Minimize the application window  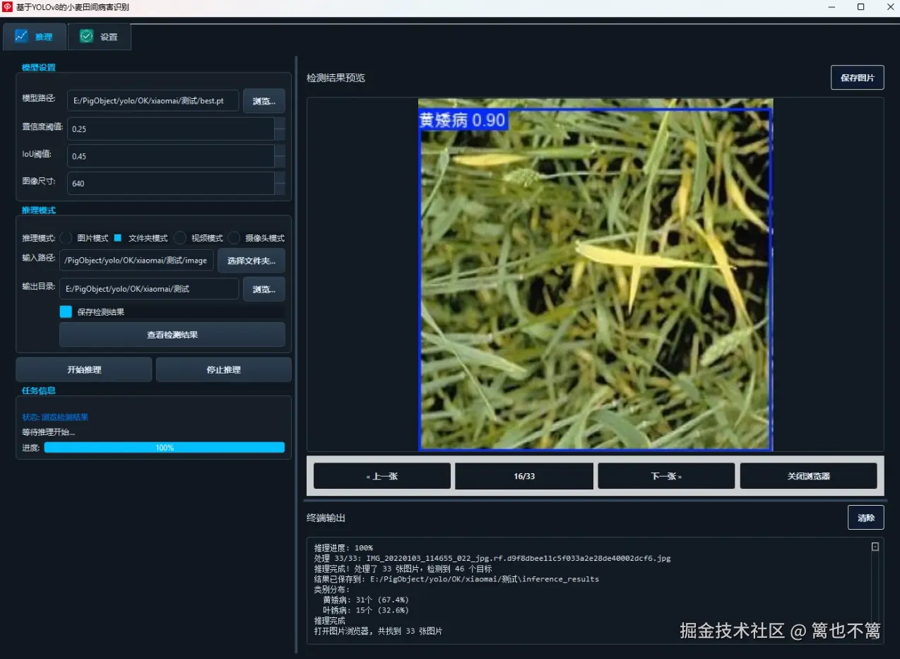coord(831,7)
